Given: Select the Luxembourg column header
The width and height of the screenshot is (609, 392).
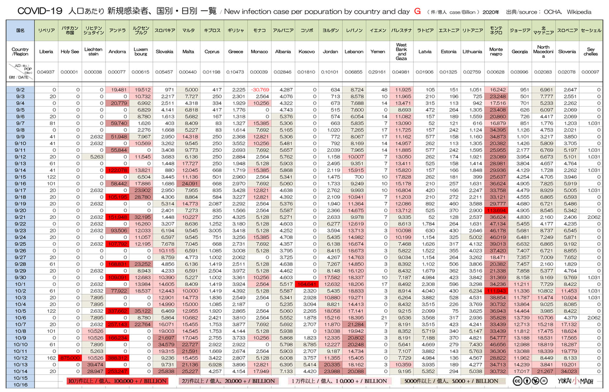Looking at the screenshot, I should click(141, 51).
